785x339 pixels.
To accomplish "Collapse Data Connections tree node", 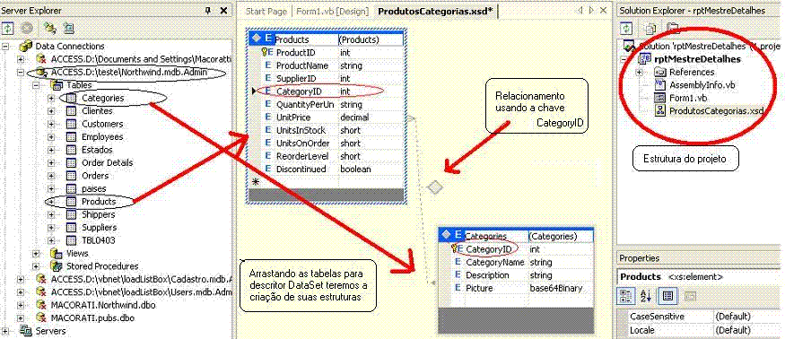I will [5, 46].
